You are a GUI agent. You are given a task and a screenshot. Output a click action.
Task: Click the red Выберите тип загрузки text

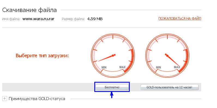42,56
